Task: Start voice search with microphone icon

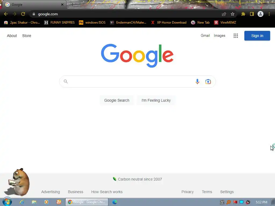Action: tap(197, 82)
